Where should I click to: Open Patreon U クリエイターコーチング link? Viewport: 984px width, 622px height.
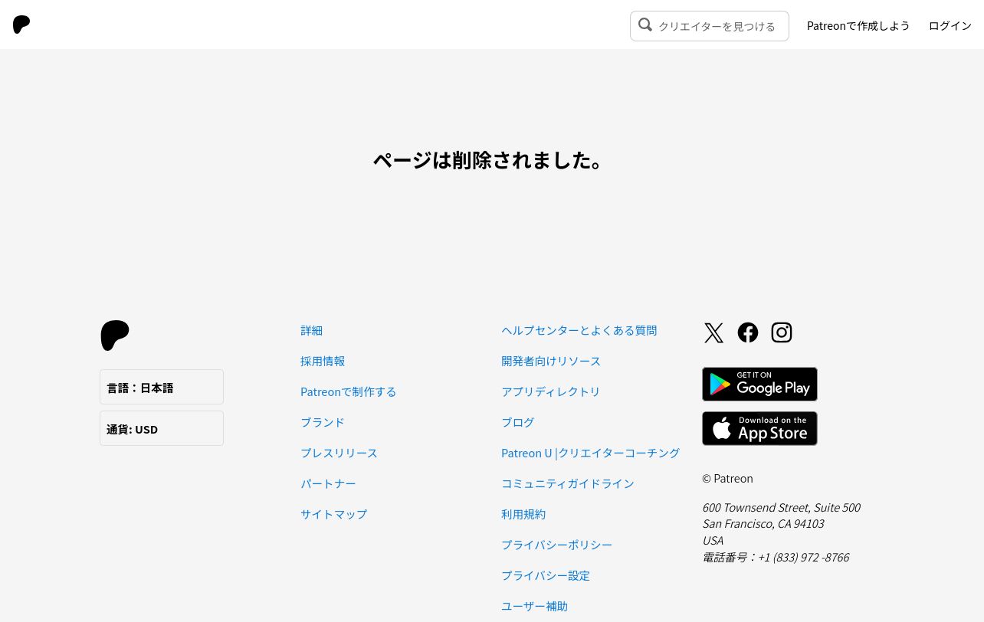591,453
